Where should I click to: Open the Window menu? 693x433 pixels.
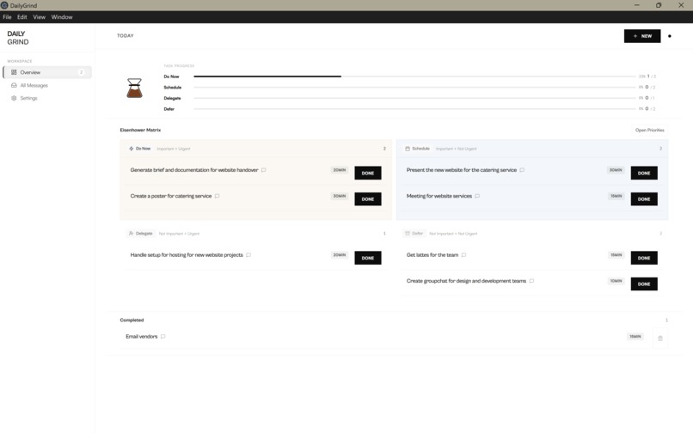tap(62, 17)
